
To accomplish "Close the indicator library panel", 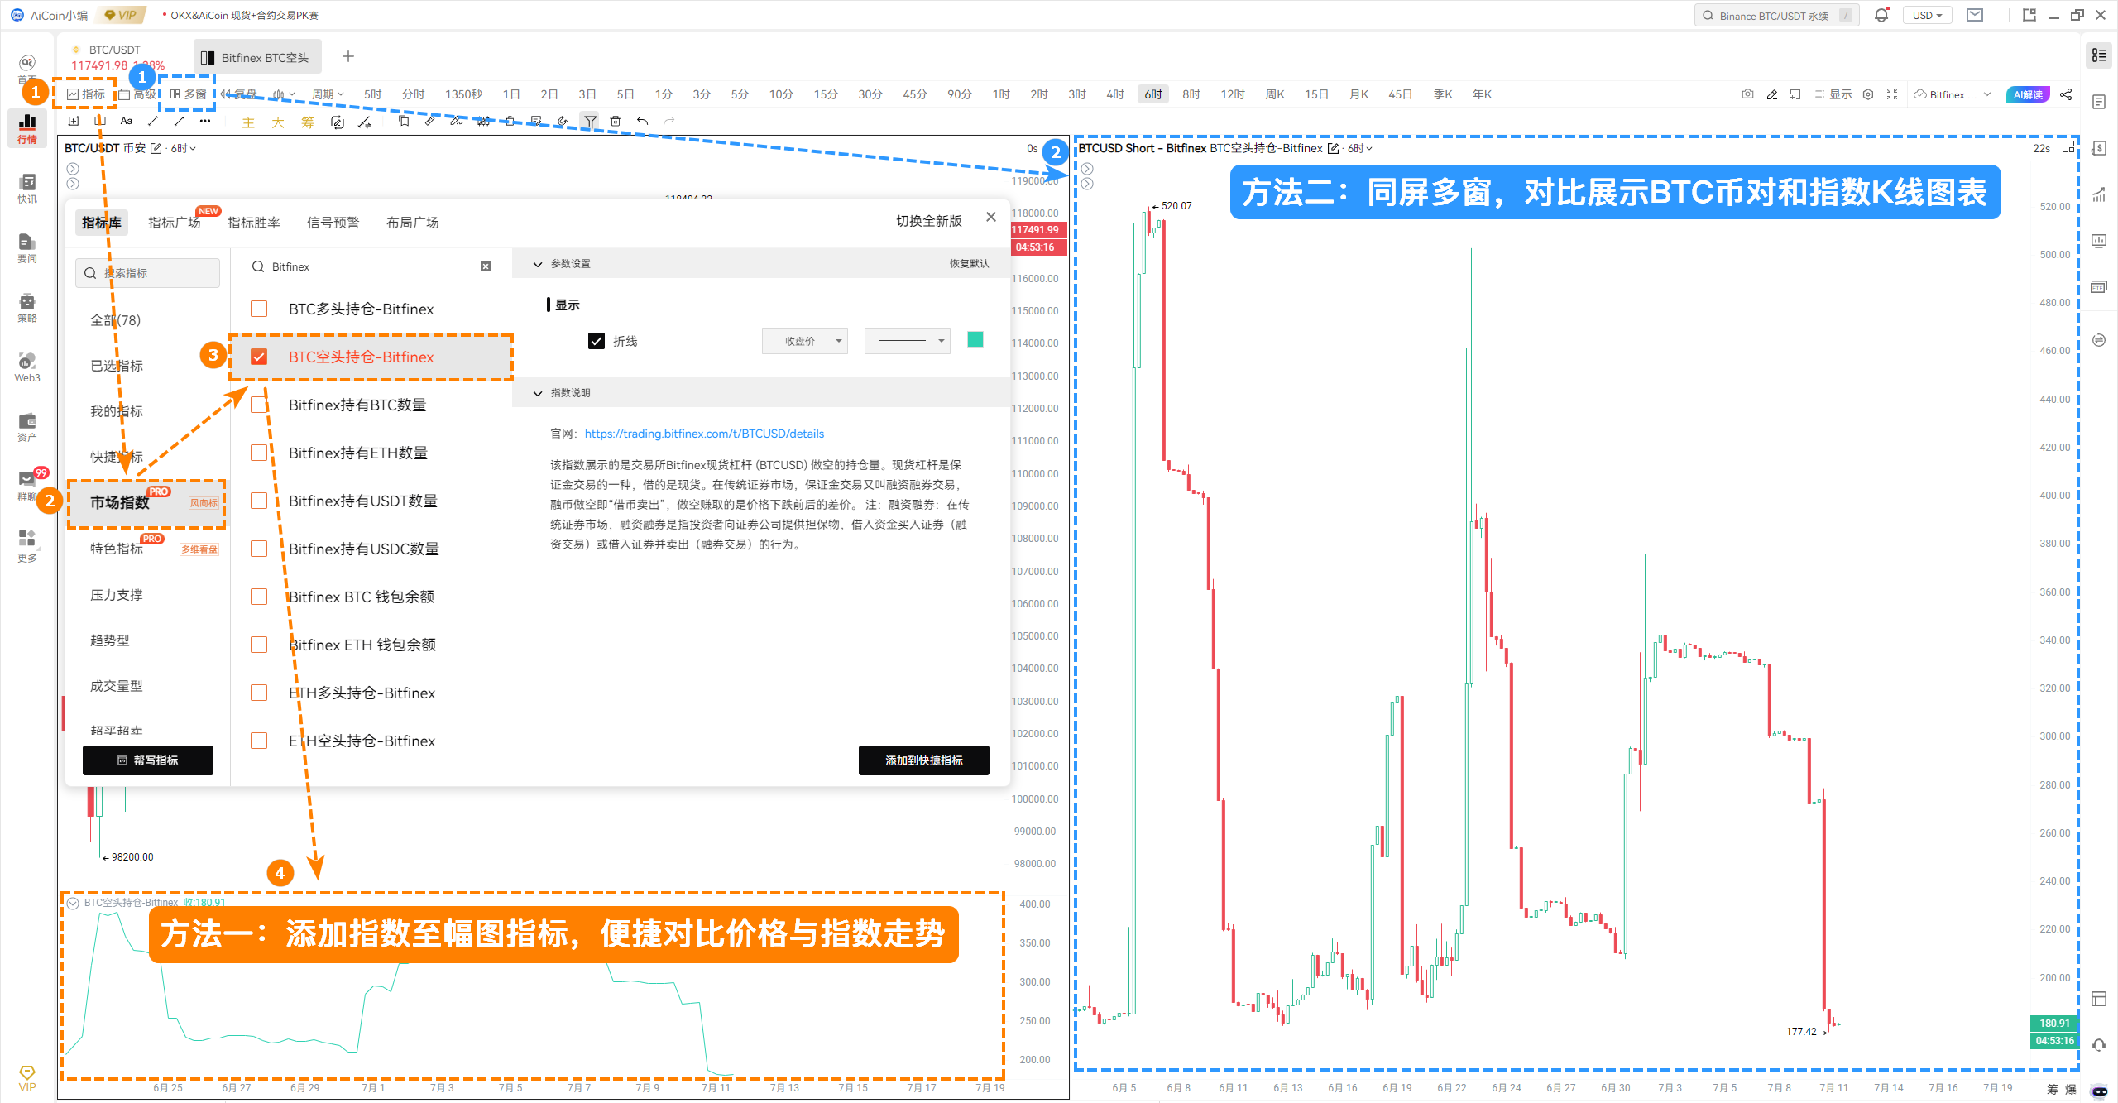I will tap(991, 217).
